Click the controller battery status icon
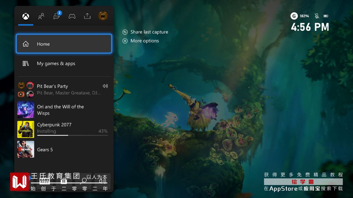The width and height of the screenshot is (353, 198). [x=326, y=16]
